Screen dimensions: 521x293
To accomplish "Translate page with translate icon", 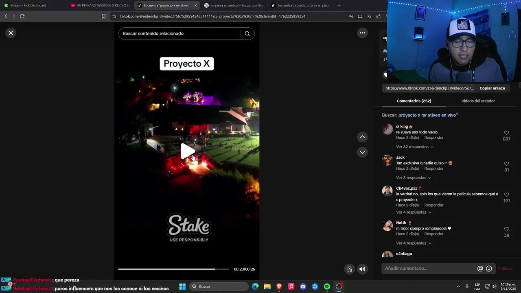I will pyautogui.click(x=369, y=16).
